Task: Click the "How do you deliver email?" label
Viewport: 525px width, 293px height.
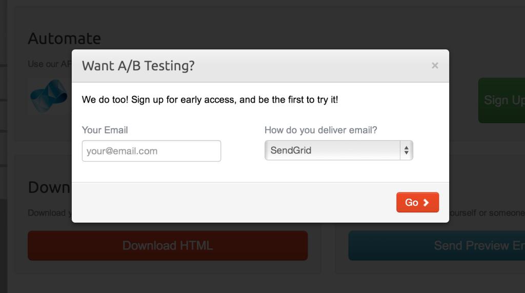Action: tap(320, 130)
